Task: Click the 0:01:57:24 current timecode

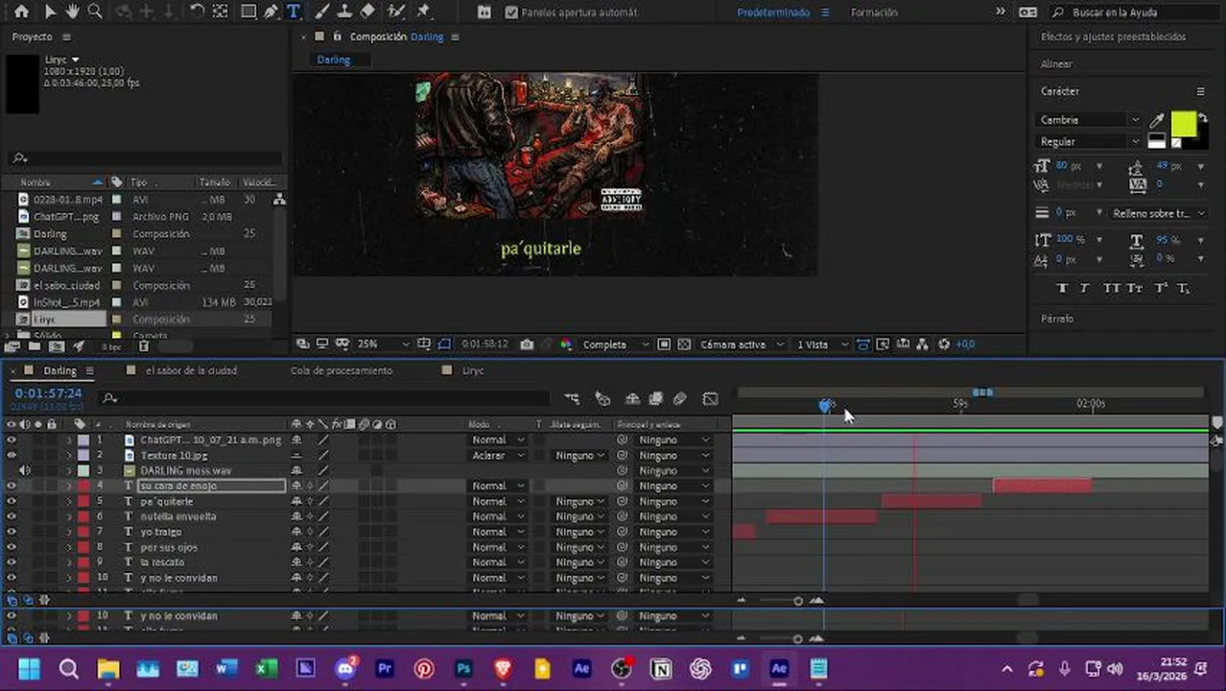Action: (x=48, y=393)
